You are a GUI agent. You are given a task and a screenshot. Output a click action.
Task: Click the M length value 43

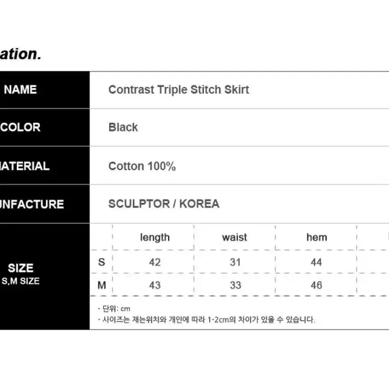155,285
